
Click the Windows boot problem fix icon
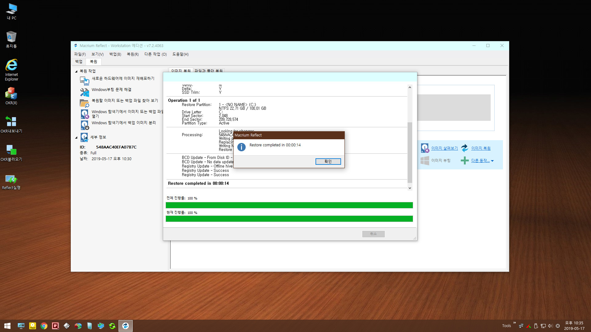point(84,92)
